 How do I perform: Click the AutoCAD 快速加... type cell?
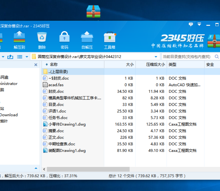point(184,85)
